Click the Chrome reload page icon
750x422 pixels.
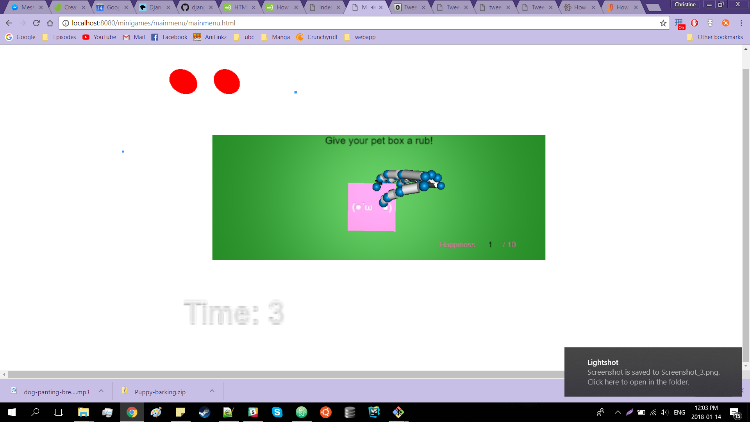click(x=36, y=23)
